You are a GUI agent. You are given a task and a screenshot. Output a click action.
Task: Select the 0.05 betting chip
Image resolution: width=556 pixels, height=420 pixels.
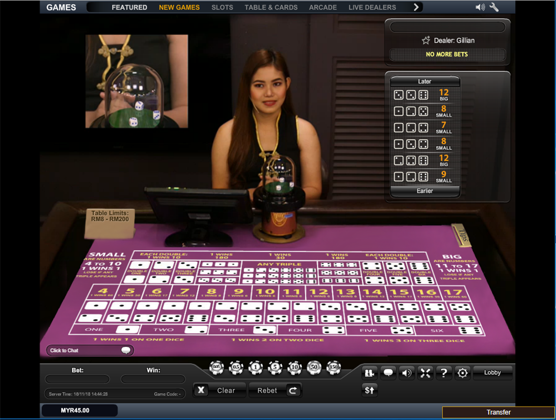(216, 368)
